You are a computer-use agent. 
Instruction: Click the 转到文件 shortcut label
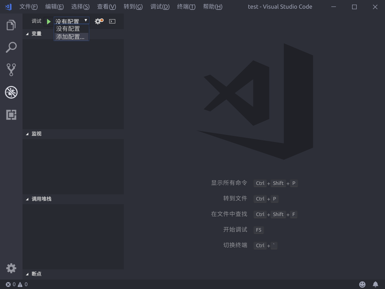pyautogui.click(x=235, y=198)
